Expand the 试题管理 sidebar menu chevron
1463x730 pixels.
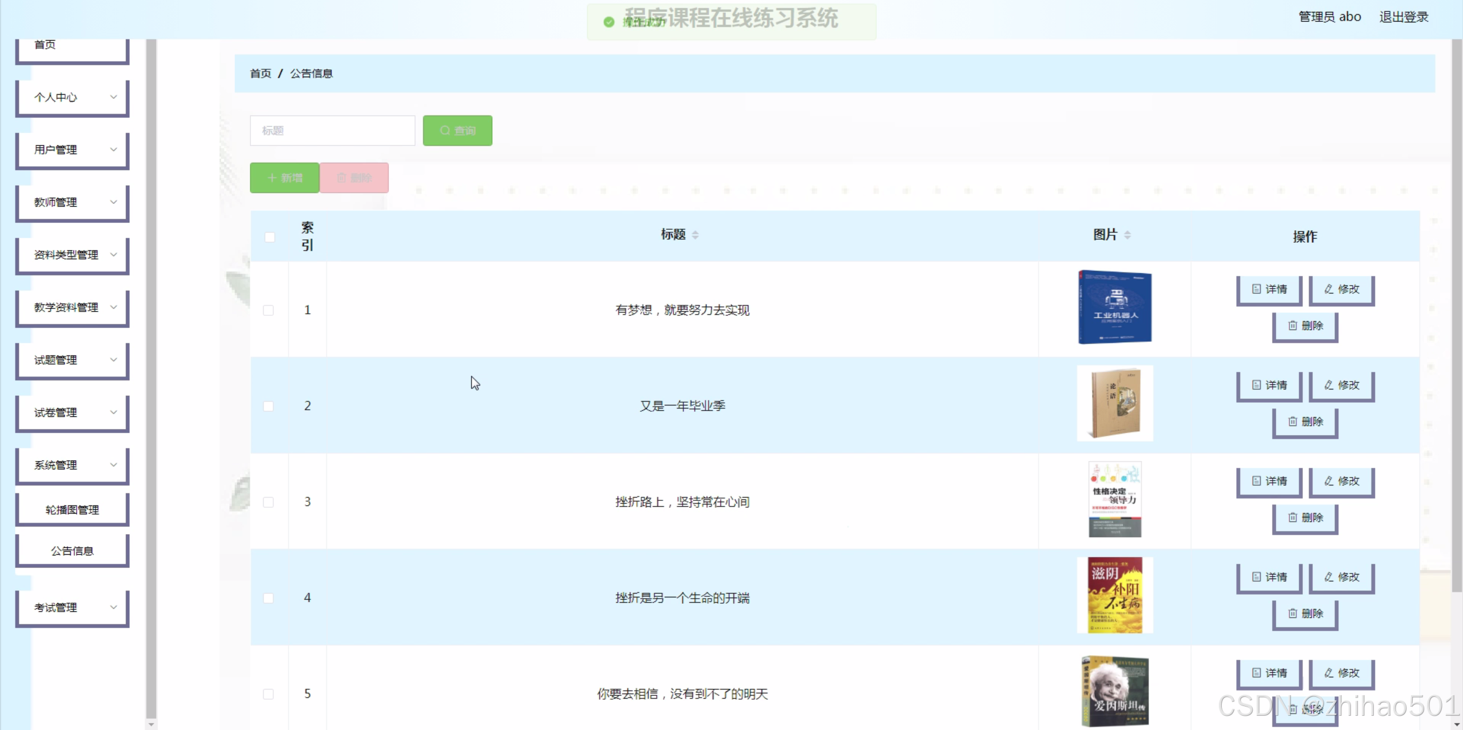113,360
